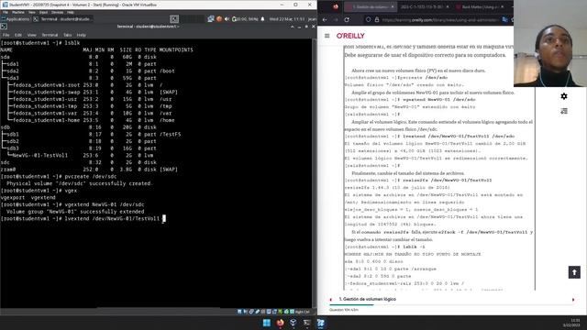
Task: Open the table of contents list icon
Action: 564,111
